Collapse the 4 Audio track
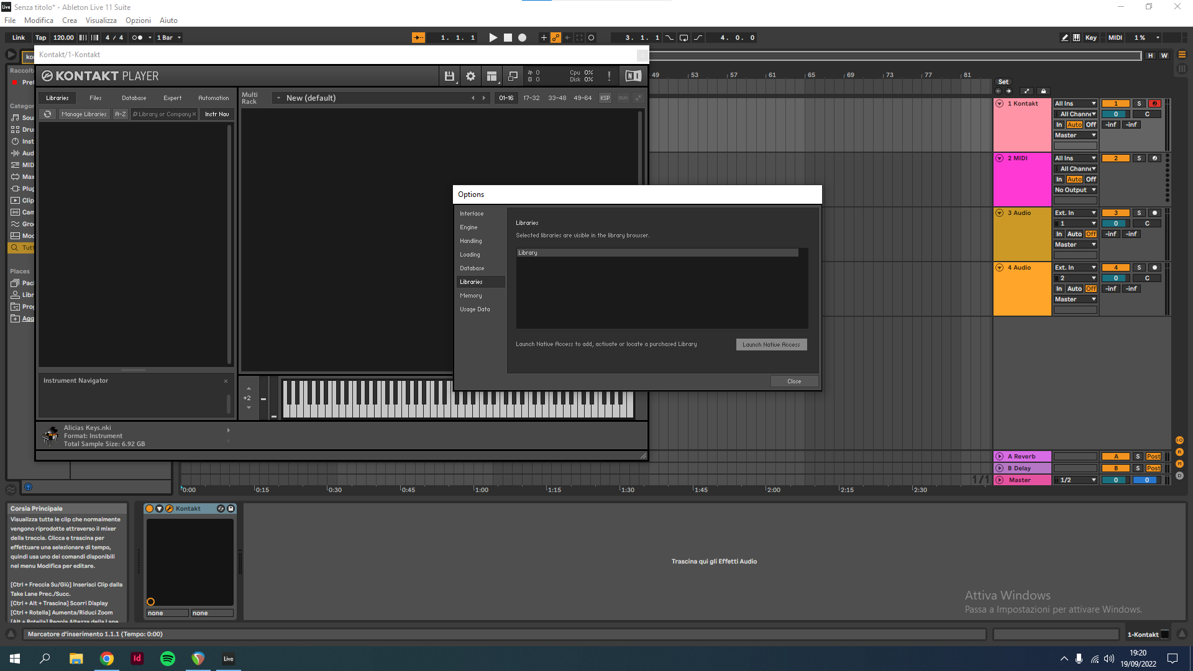Viewport: 1193px width, 671px height. click(1000, 268)
